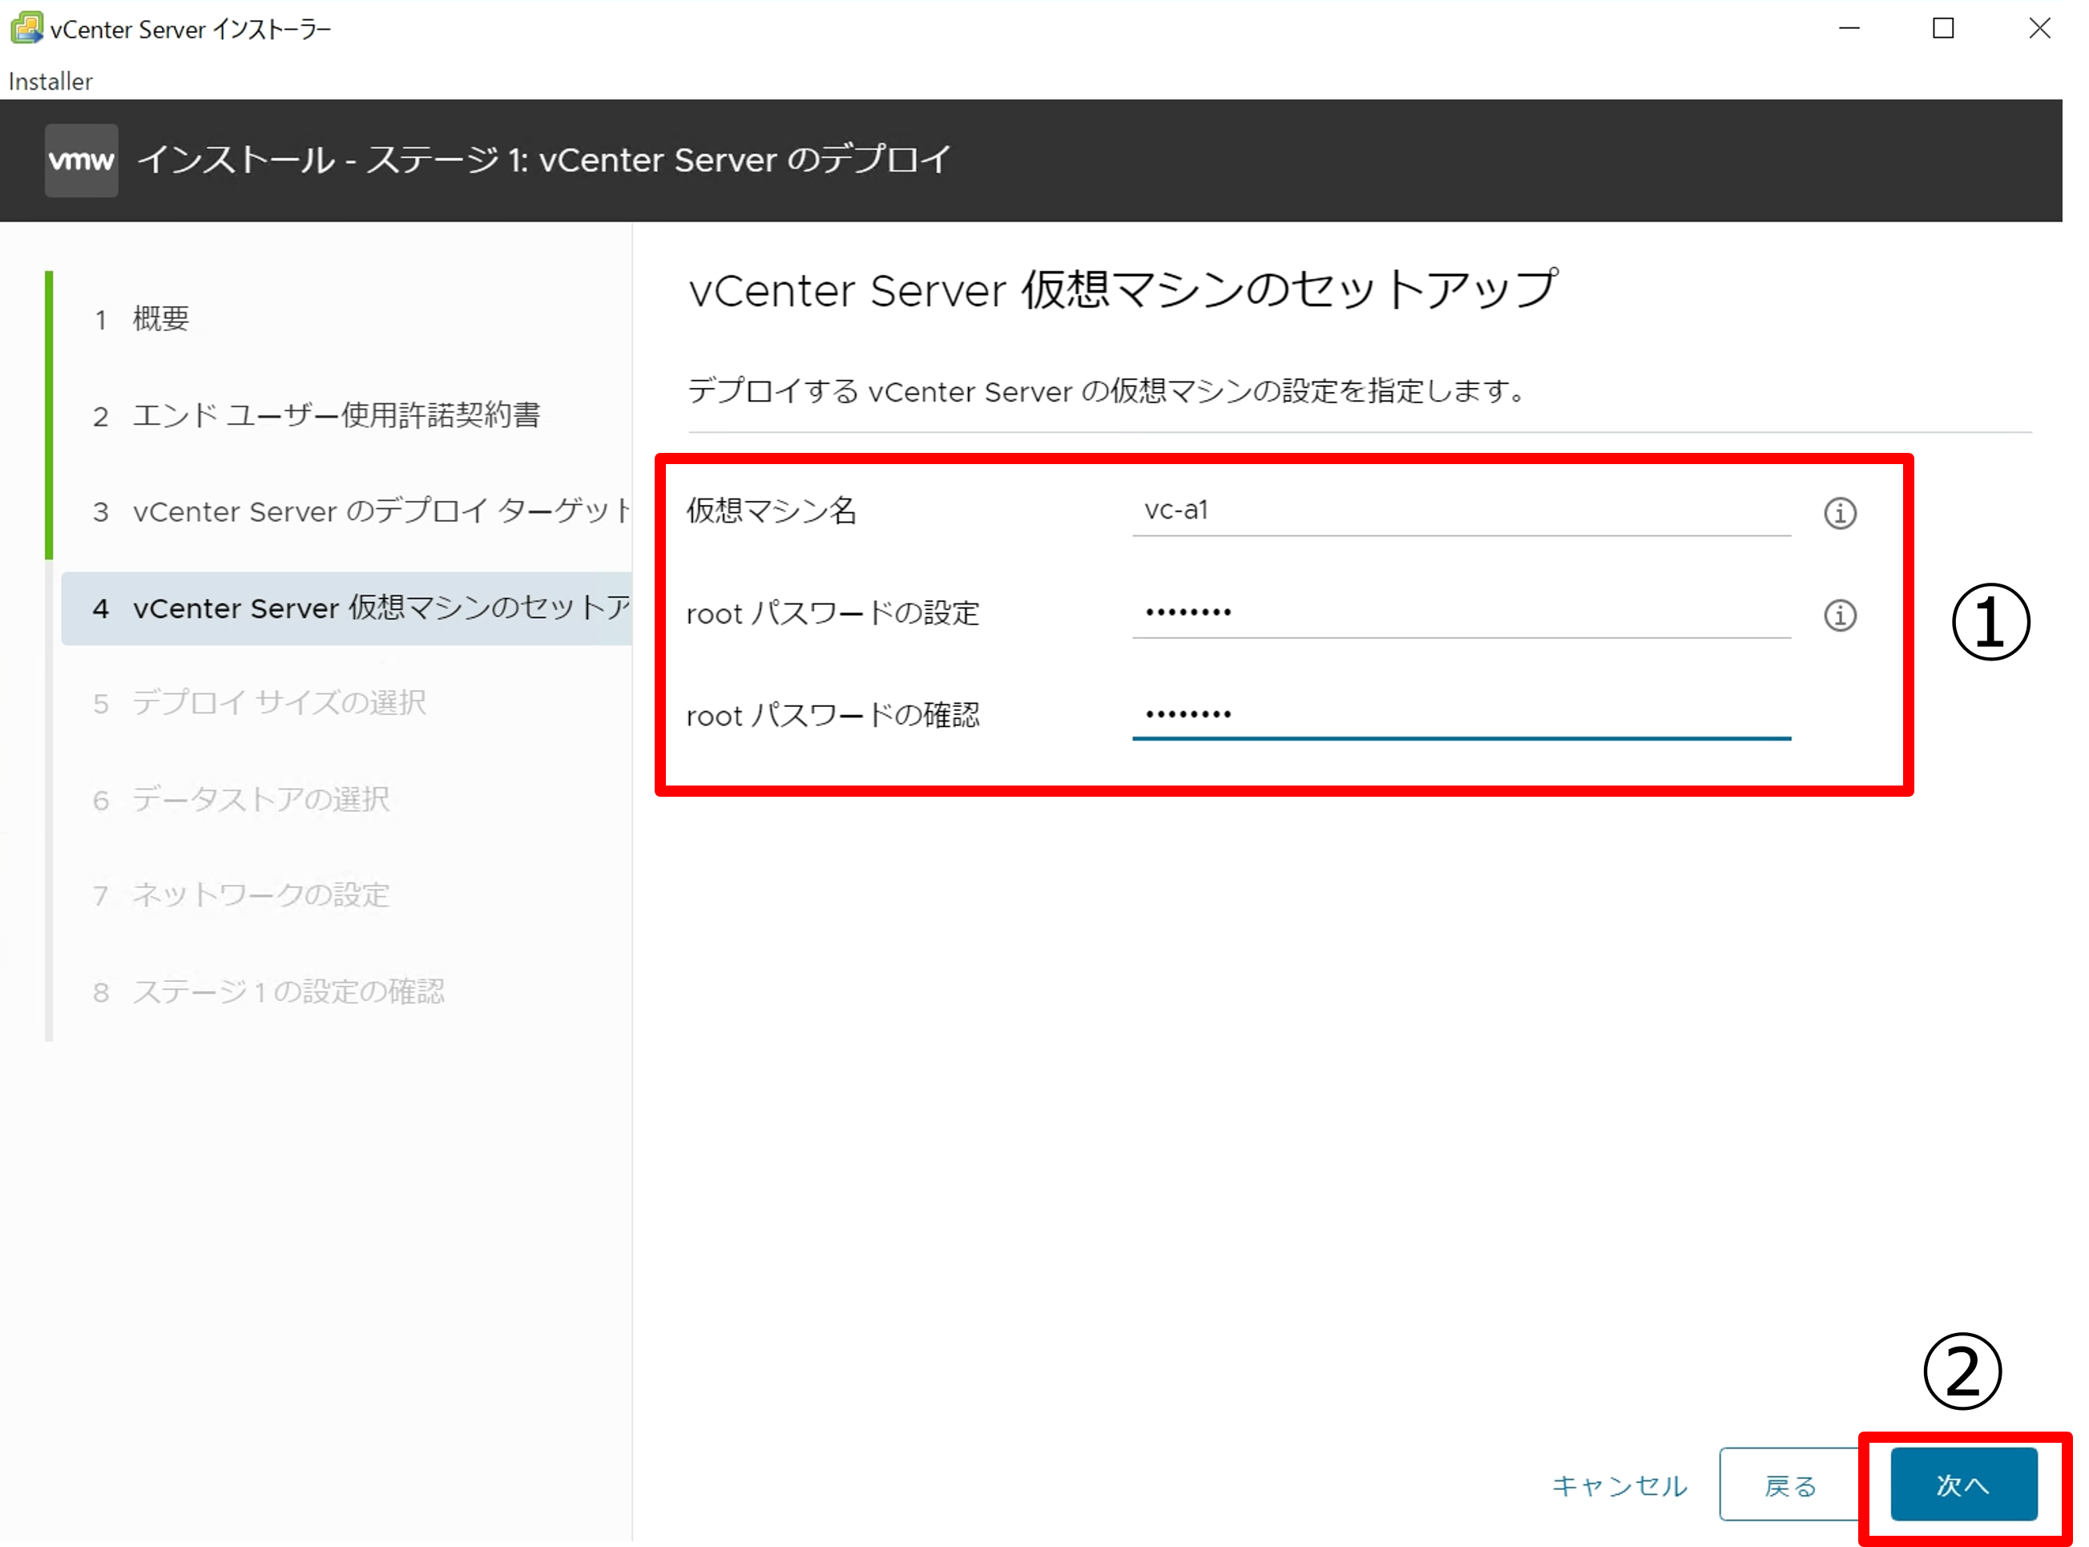Click the description text デプロイする vCenter Server の仮想マシンの設定
Viewport: 2089px width, 1547px height.
pos(1107,390)
